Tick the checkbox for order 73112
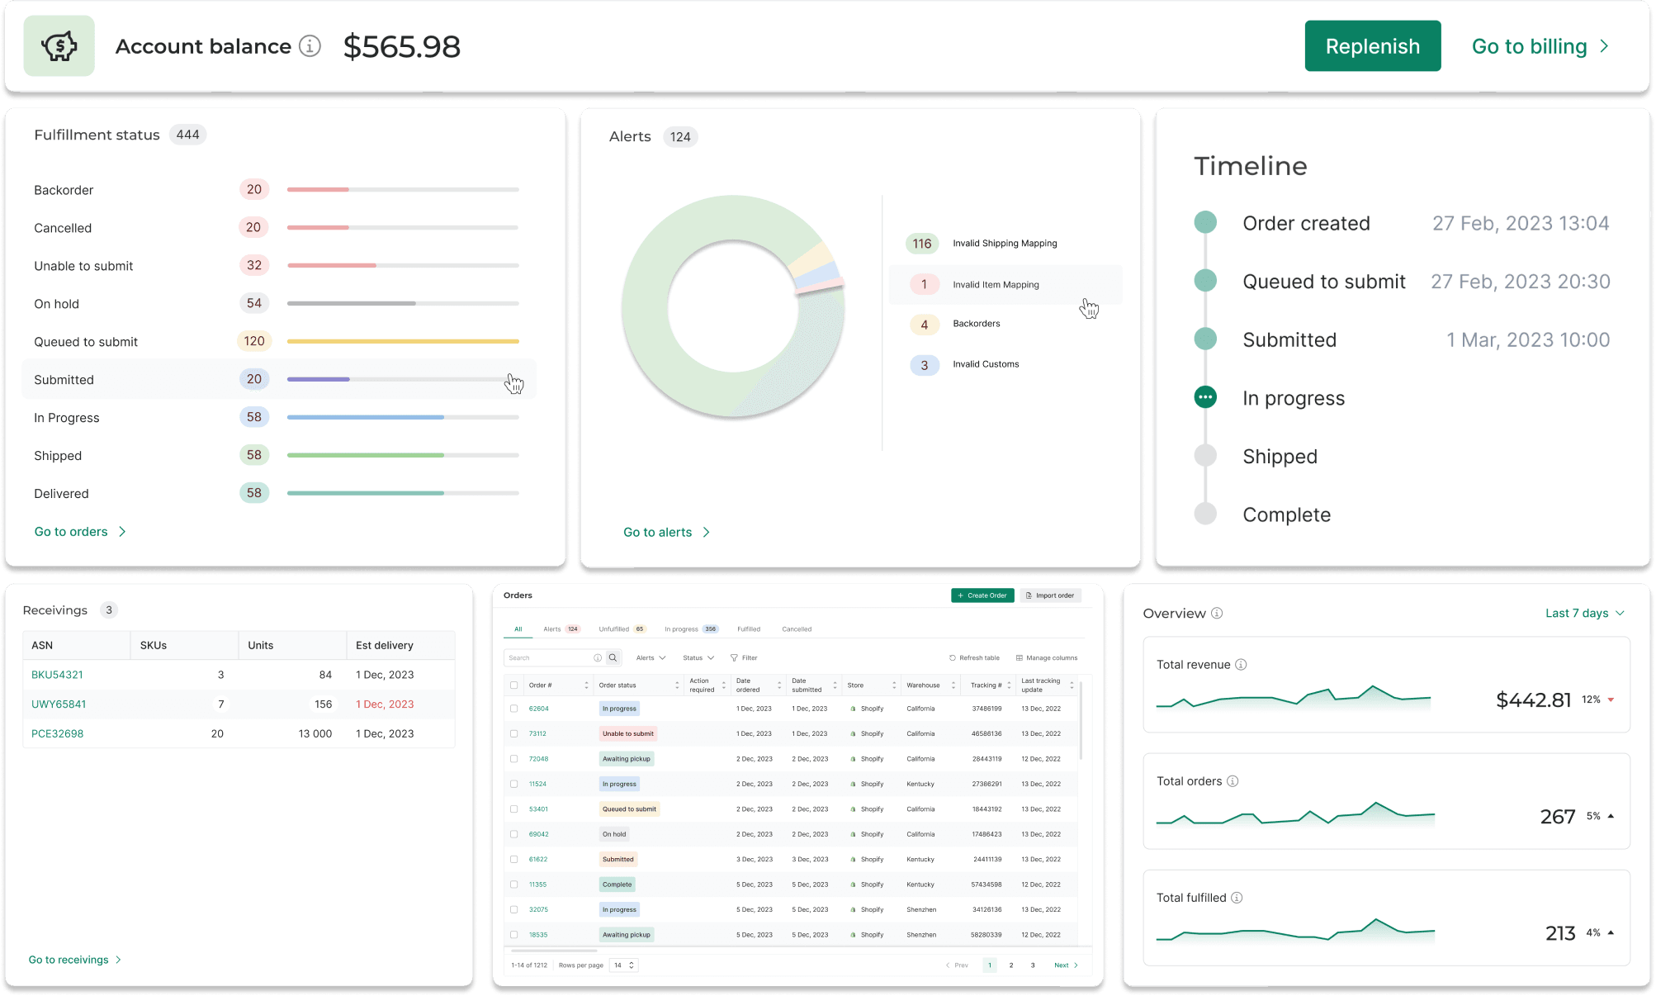The height and width of the screenshot is (996, 1656). tap(514, 733)
